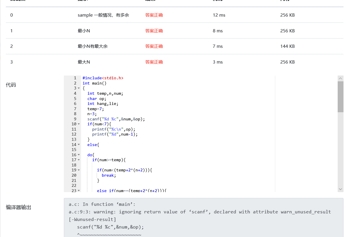Click the 答案正确 result for test point 0

154,15
